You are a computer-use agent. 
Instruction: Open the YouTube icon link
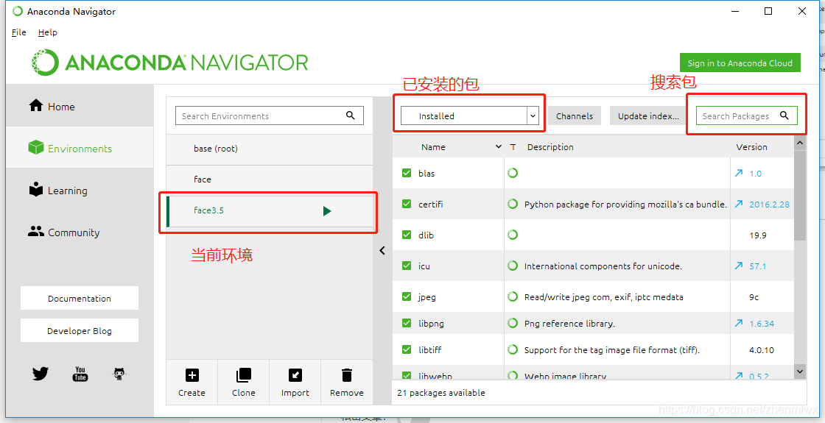pyautogui.click(x=80, y=374)
